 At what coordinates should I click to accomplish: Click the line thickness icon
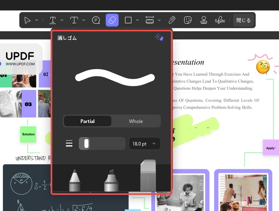pyautogui.click(x=69, y=143)
